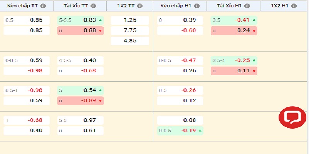Pick Kèo chấp H1 0-0.5 odds -0.19
Image resolution: width=309 pixels, height=154 pixels.
pyautogui.click(x=180, y=131)
